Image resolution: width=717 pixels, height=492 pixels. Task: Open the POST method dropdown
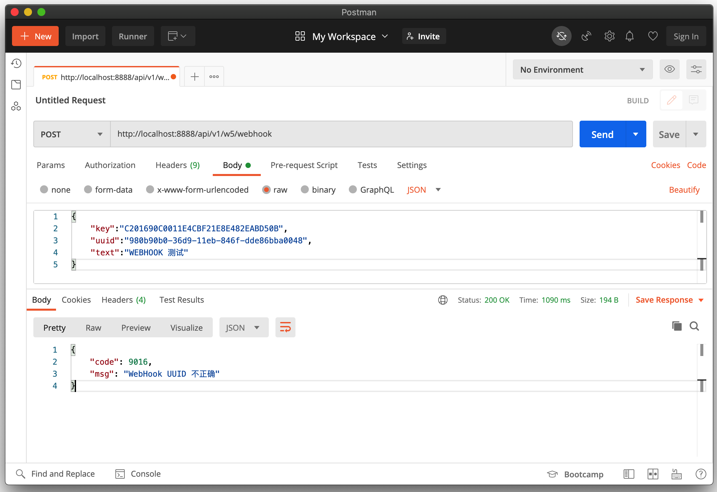[72, 134]
